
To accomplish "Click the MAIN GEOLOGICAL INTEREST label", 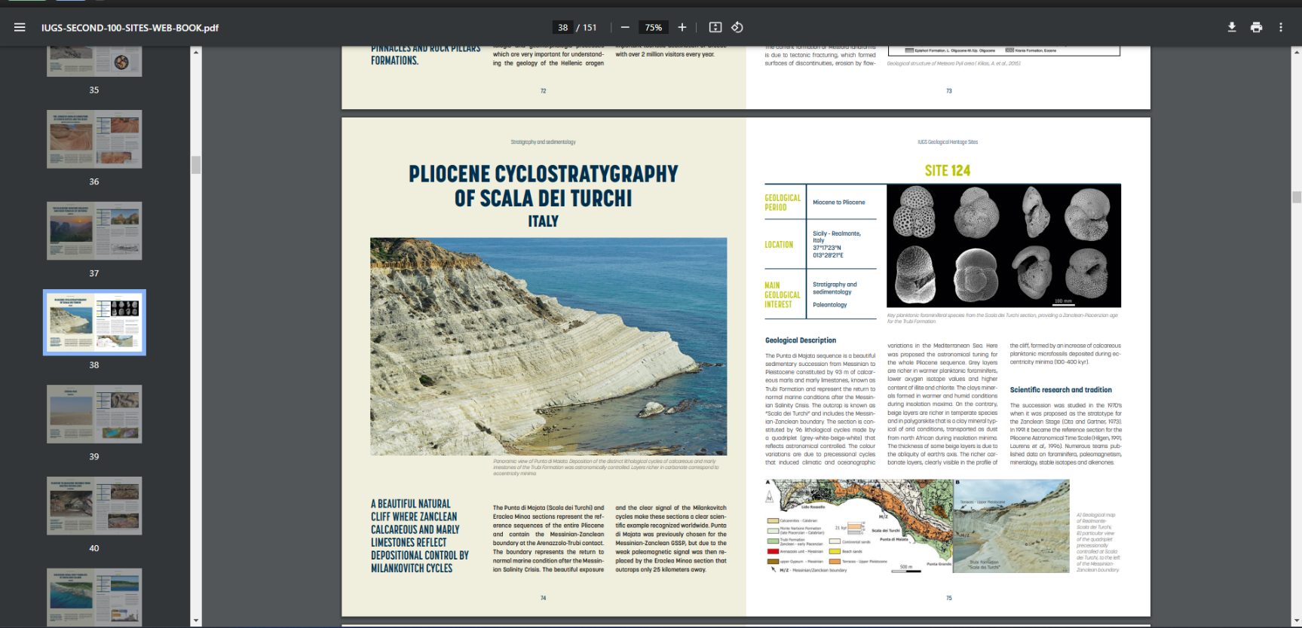I will [x=782, y=295].
